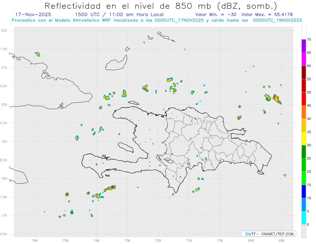Click the colorbar label '55'
The image size is (316, 244).
[309, 79]
